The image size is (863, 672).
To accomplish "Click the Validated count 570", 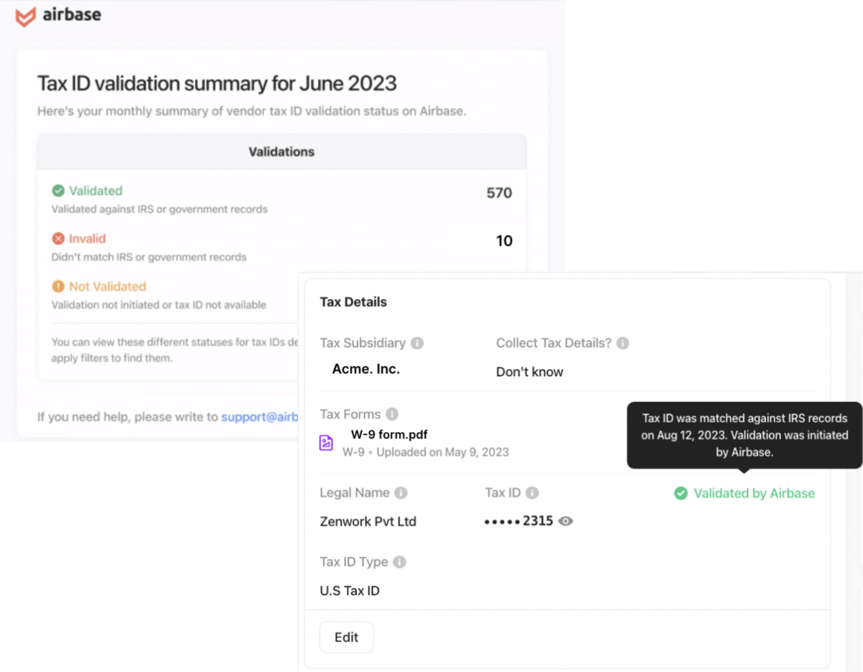I will pos(499,193).
